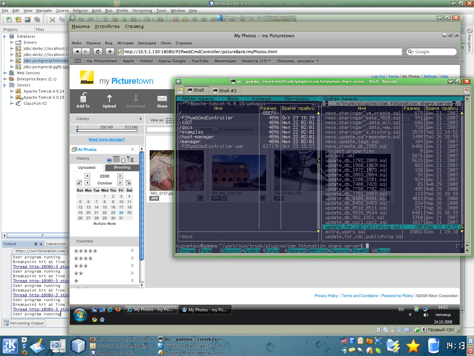Image resolution: width=474 pixels, height=356 pixels.
Task: Click the NetBeans Navigator side panel button
Action: click(x=470, y=40)
